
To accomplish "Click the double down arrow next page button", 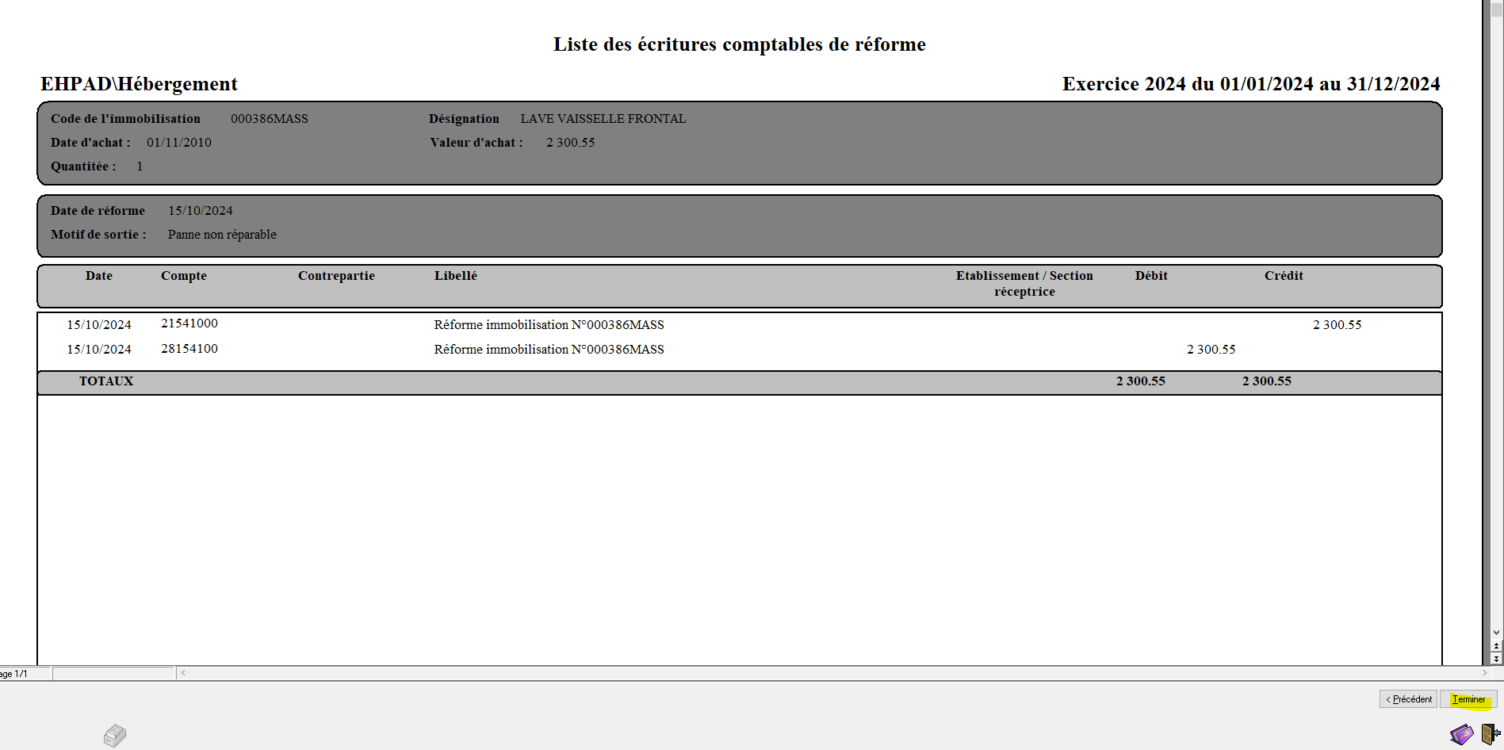I will pyautogui.click(x=1496, y=659).
